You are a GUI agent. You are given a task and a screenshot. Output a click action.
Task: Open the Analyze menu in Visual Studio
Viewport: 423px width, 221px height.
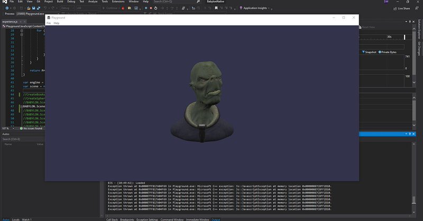click(93, 2)
